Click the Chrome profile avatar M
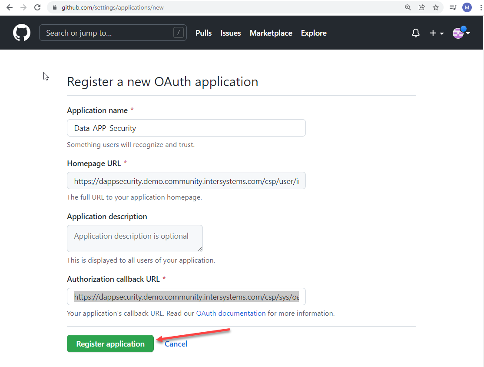Screen dimensions: 484x367 (467, 7)
